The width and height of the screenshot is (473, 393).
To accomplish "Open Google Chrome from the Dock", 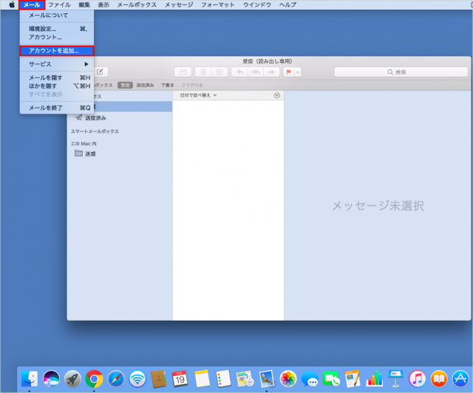I will 94,378.
